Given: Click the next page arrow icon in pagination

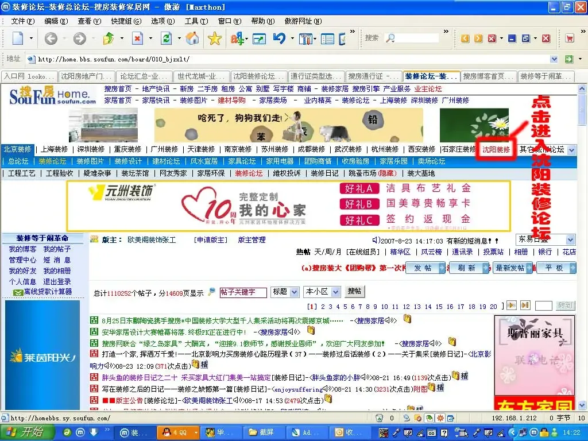Looking at the screenshot, I should coord(512,305).
